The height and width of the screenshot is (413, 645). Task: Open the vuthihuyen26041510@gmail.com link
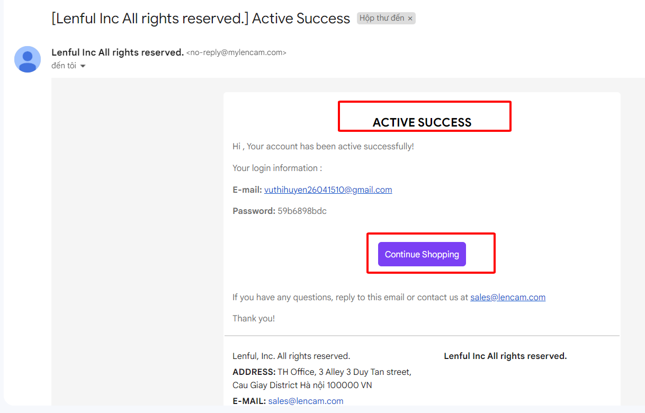click(x=328, y=190)
